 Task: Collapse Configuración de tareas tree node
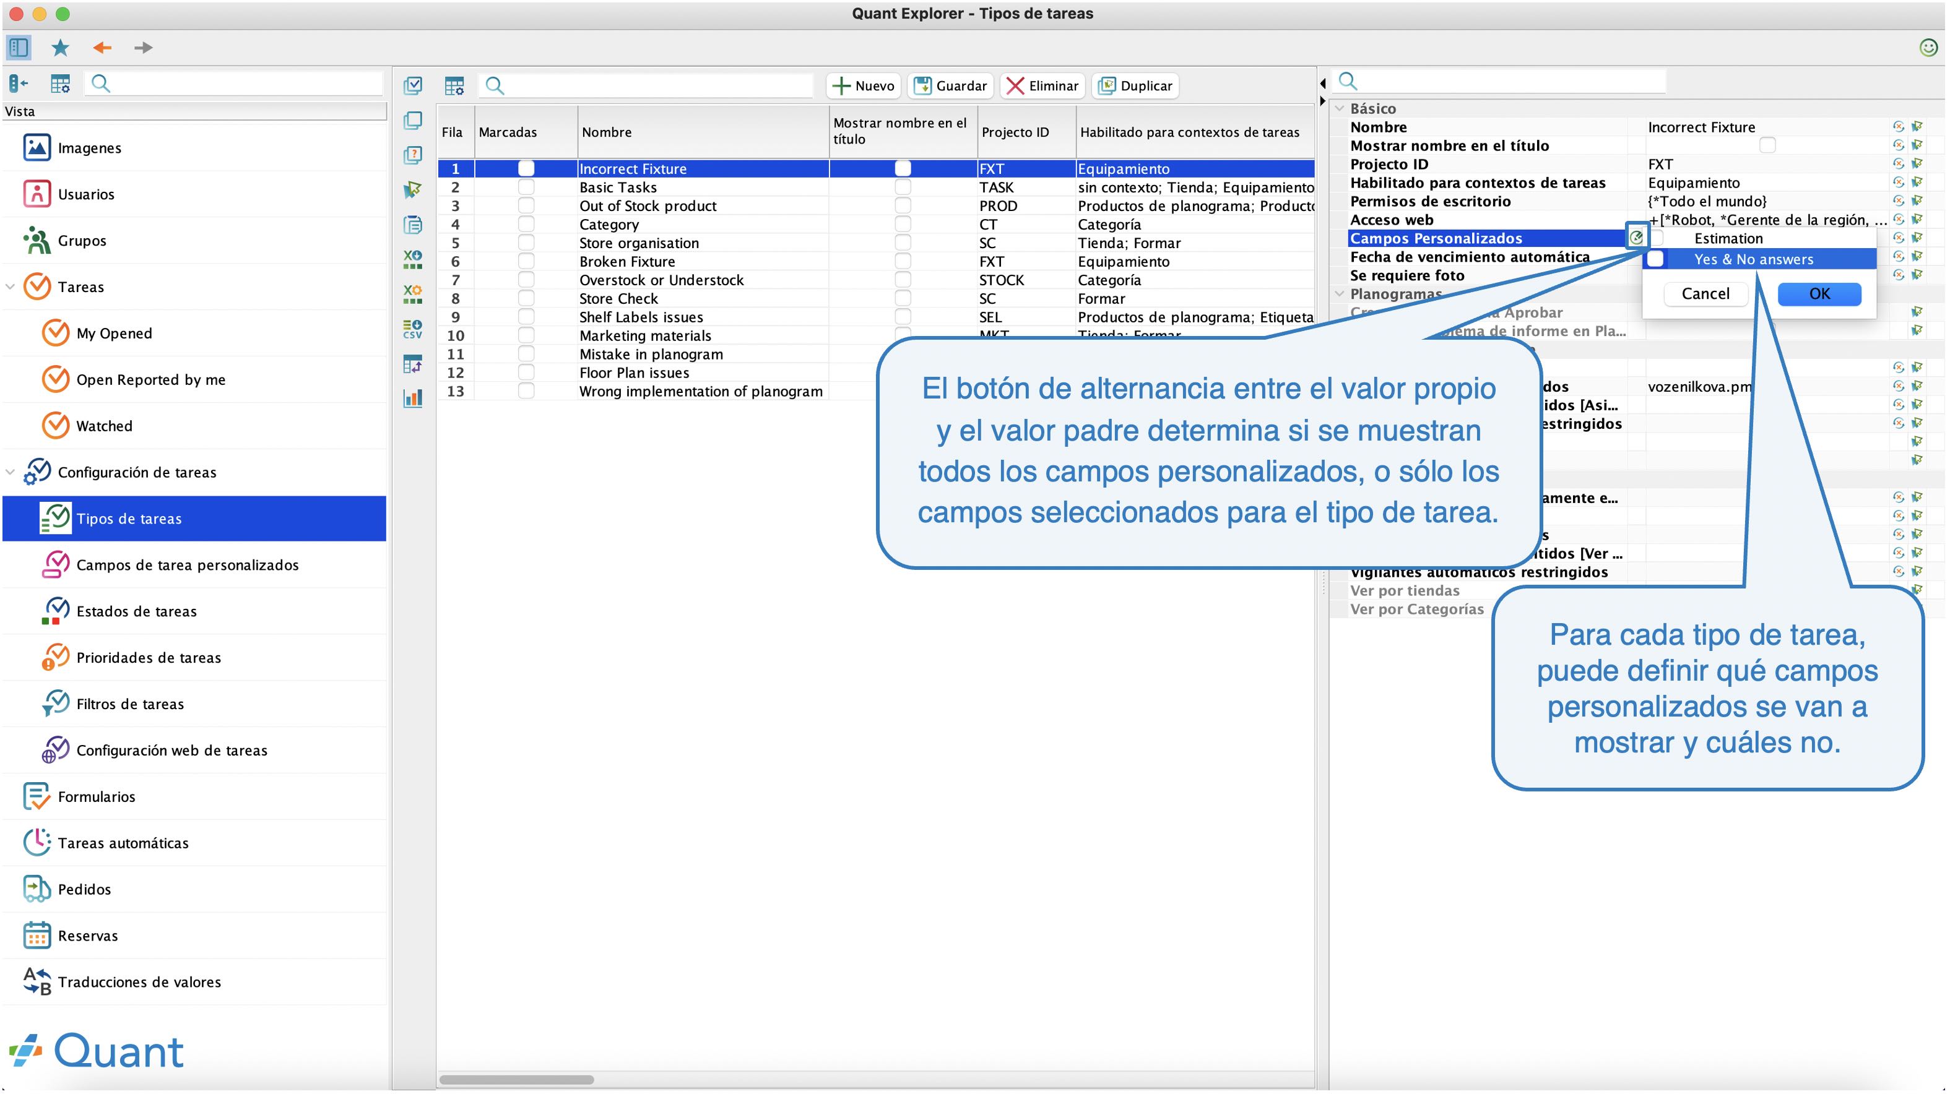11,472
